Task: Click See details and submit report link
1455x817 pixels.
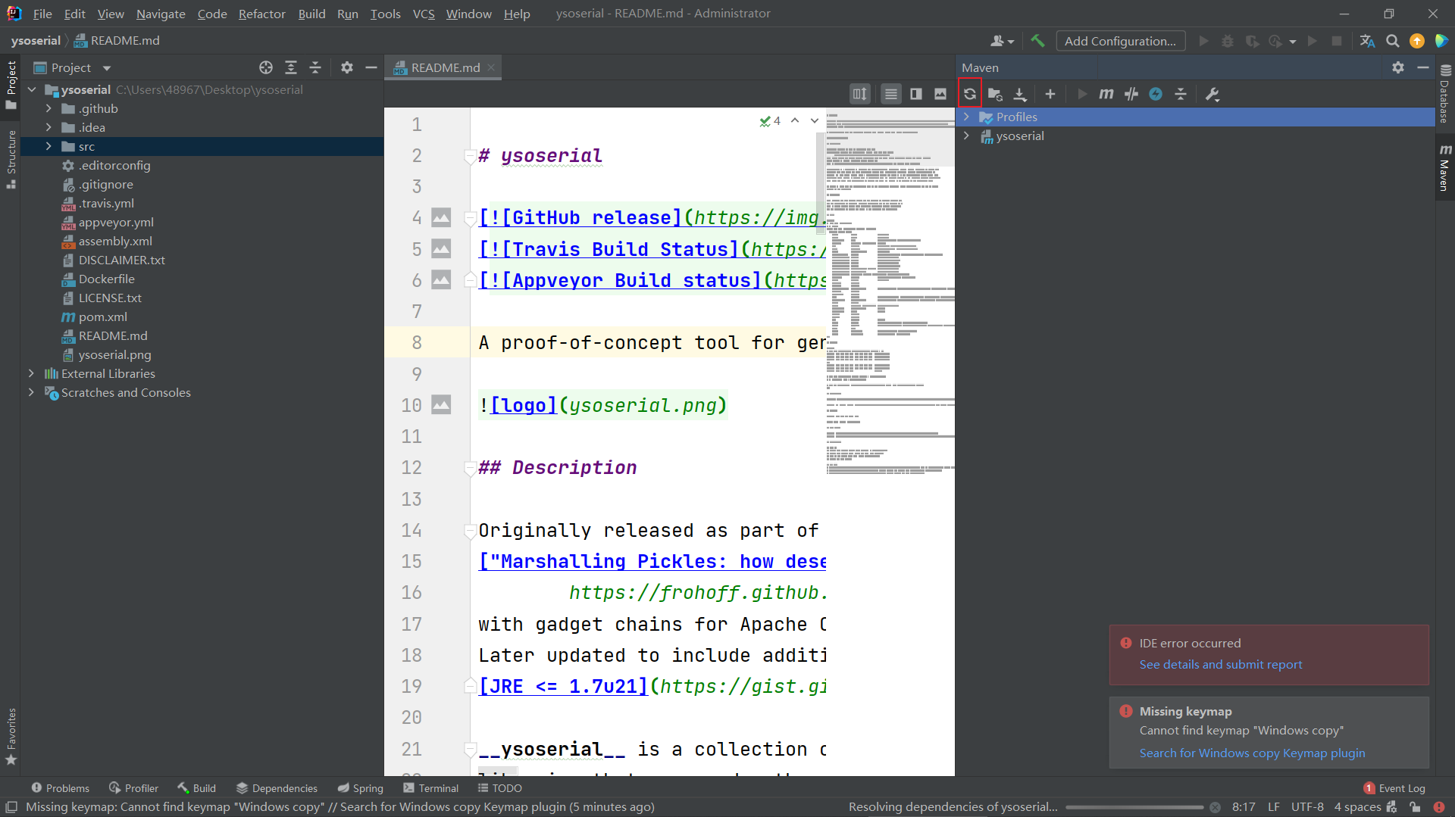Action: pos(1220,664)
